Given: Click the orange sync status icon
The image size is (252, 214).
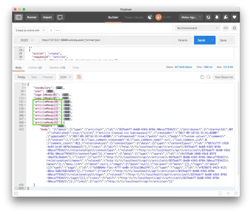Looking at the screenshot, I should [159, 17].
